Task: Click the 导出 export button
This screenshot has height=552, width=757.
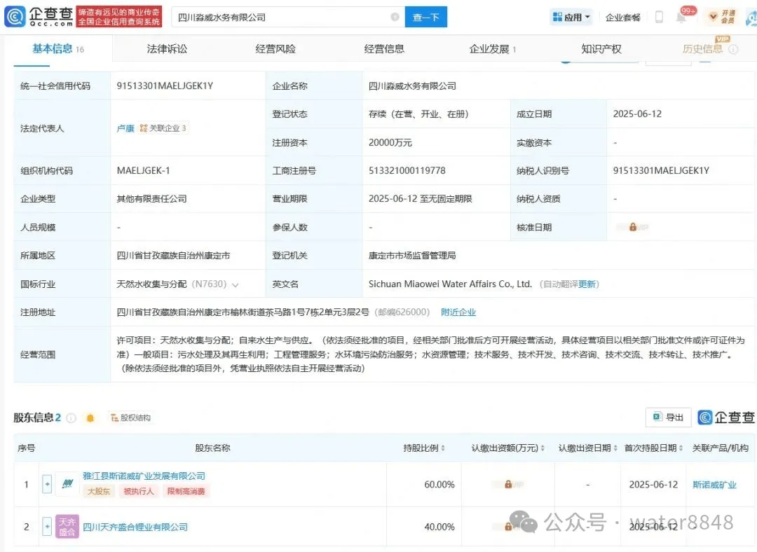Action: click(x=668, y=418)
